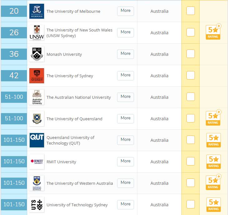228x215 pixels.
Task: Click More for UNSW Sydney
Action: coord(126,33)
